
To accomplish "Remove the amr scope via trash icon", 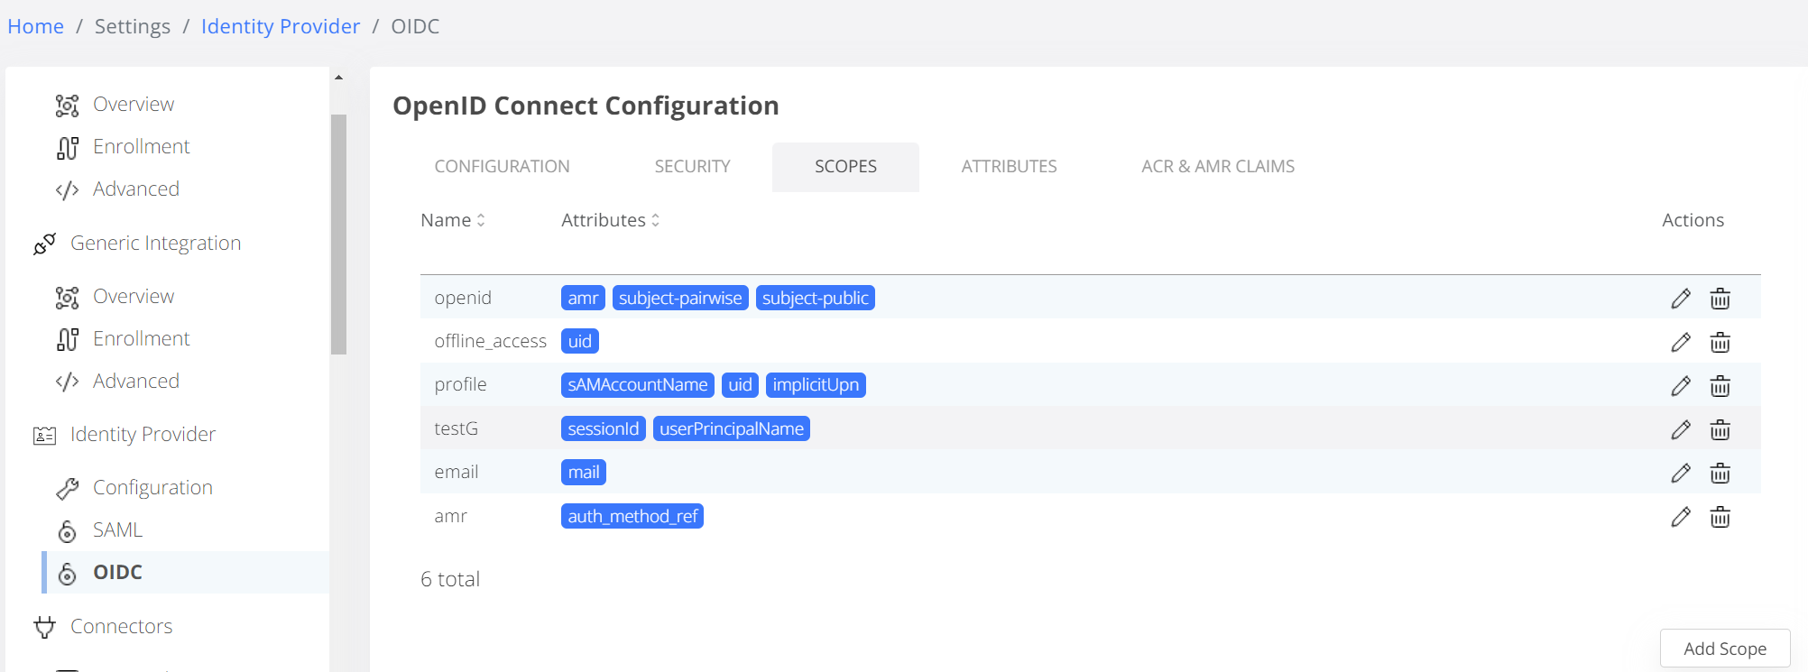I will tap(1720, 517).
